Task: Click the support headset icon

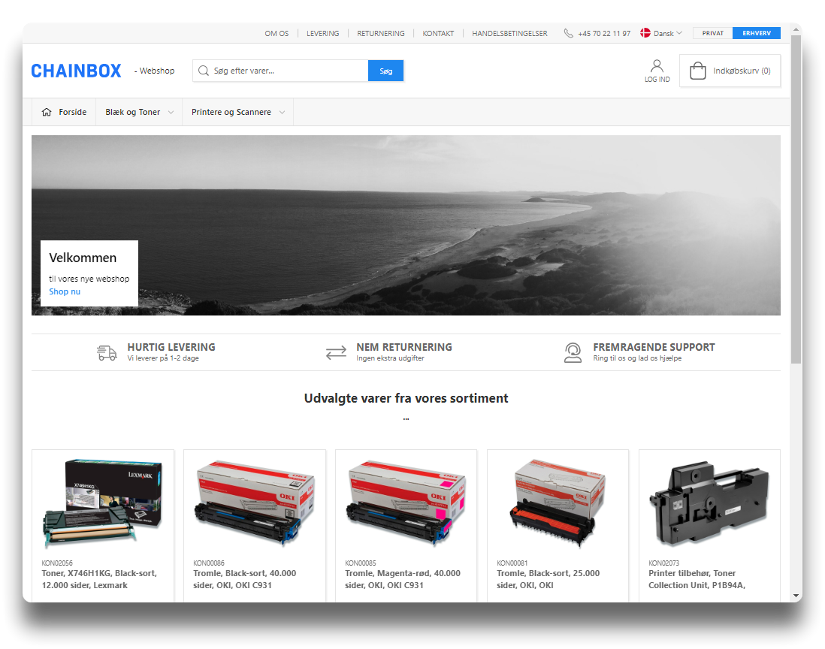Action: point(573,352)
